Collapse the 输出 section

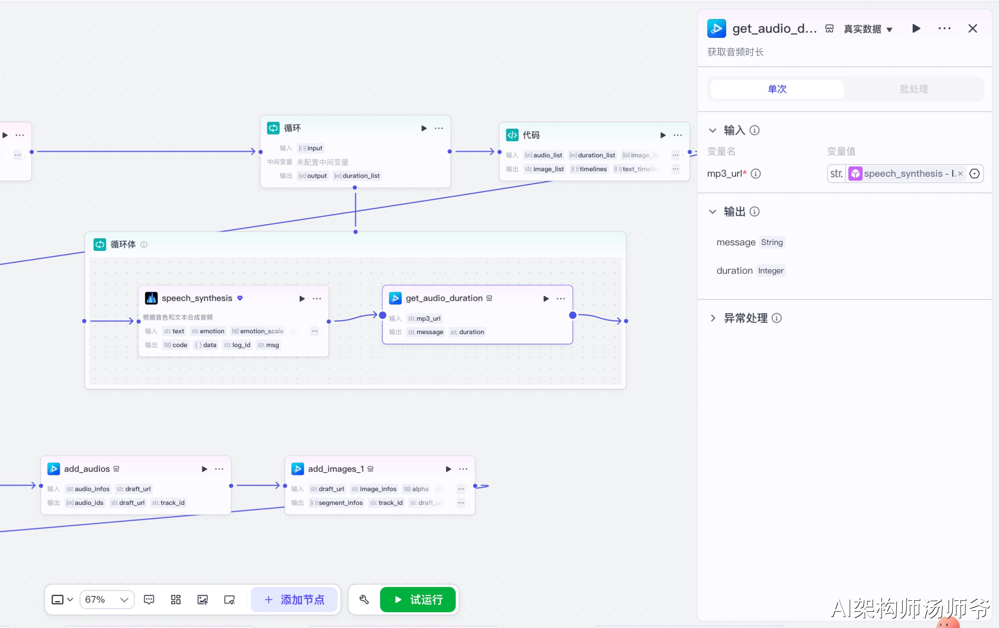(713, 212)
